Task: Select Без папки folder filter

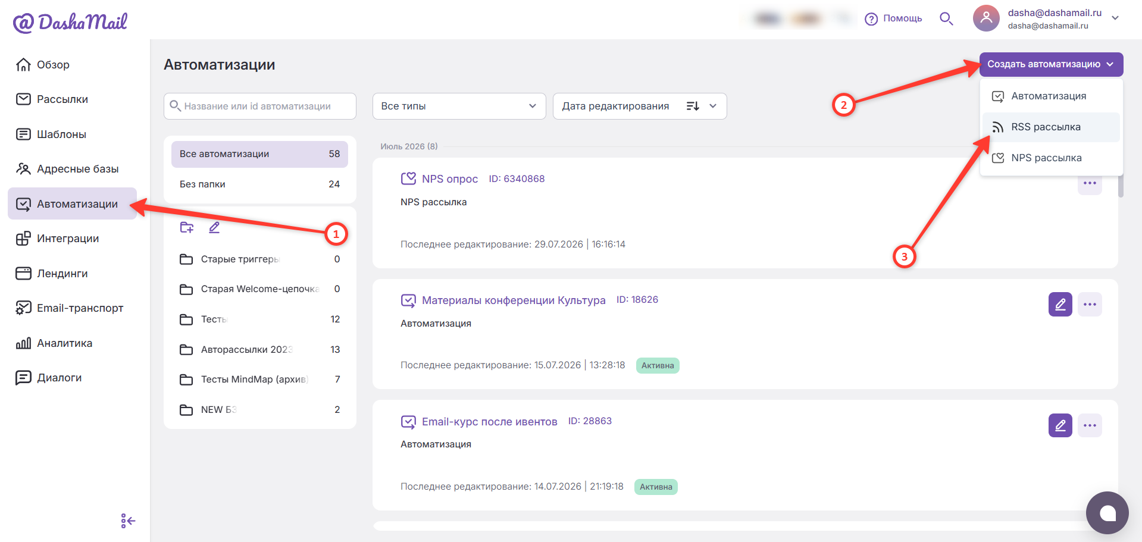Action: 259,184
